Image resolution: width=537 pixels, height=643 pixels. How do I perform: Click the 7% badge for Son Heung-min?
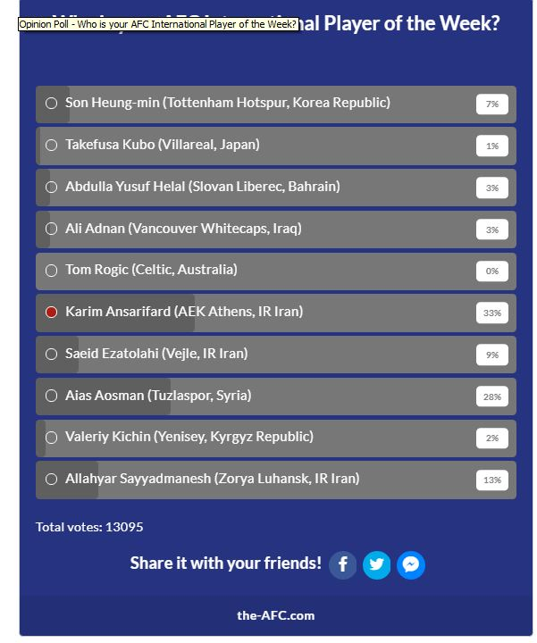[491, 104]
